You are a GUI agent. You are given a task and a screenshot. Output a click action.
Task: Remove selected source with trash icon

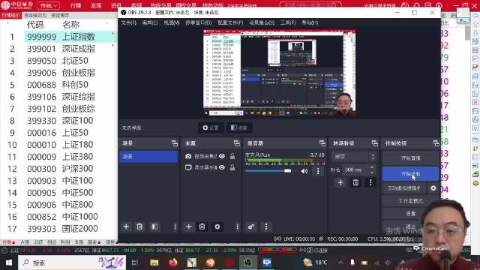pyautogui.click(x=202, y=226)
